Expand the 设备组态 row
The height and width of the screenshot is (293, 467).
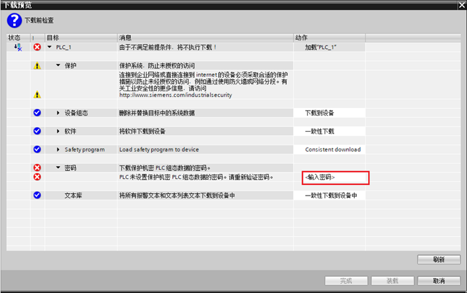click(x=58, y=113)
